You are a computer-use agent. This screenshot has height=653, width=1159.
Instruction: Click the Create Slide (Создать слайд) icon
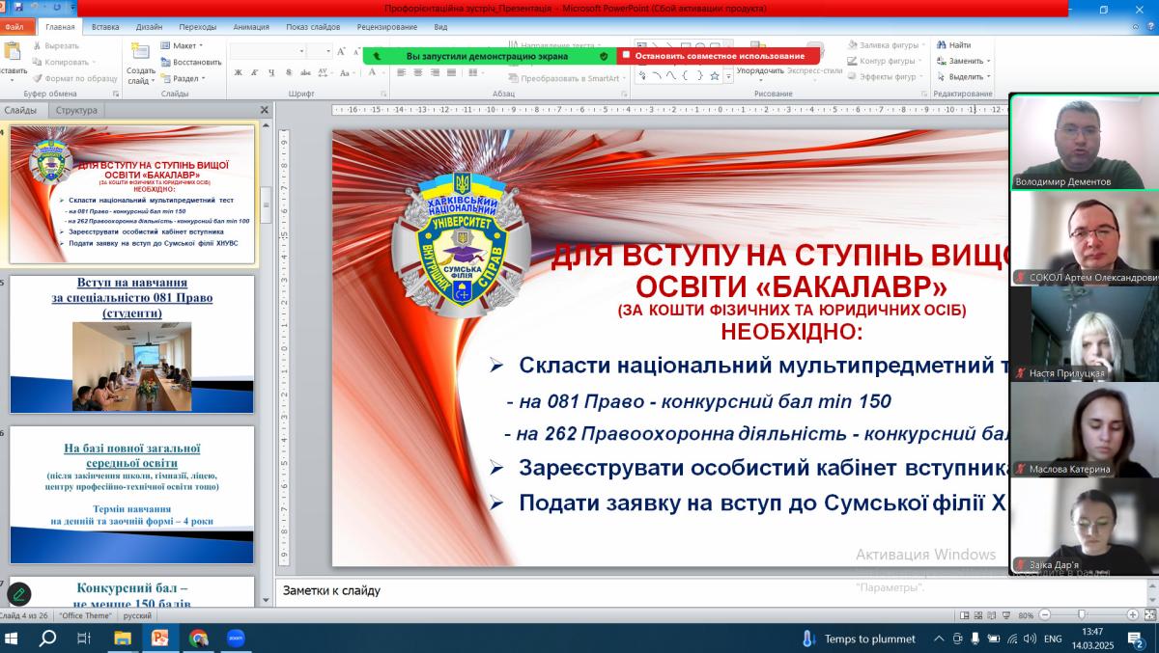[141, 51]
